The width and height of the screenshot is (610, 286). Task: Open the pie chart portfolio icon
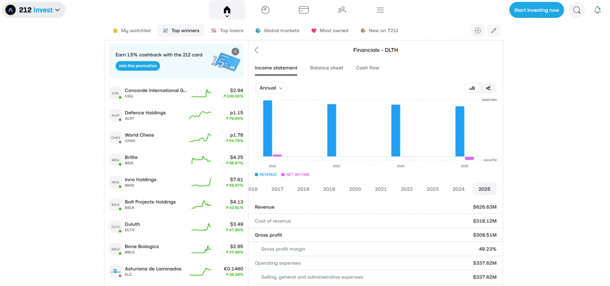265,10
